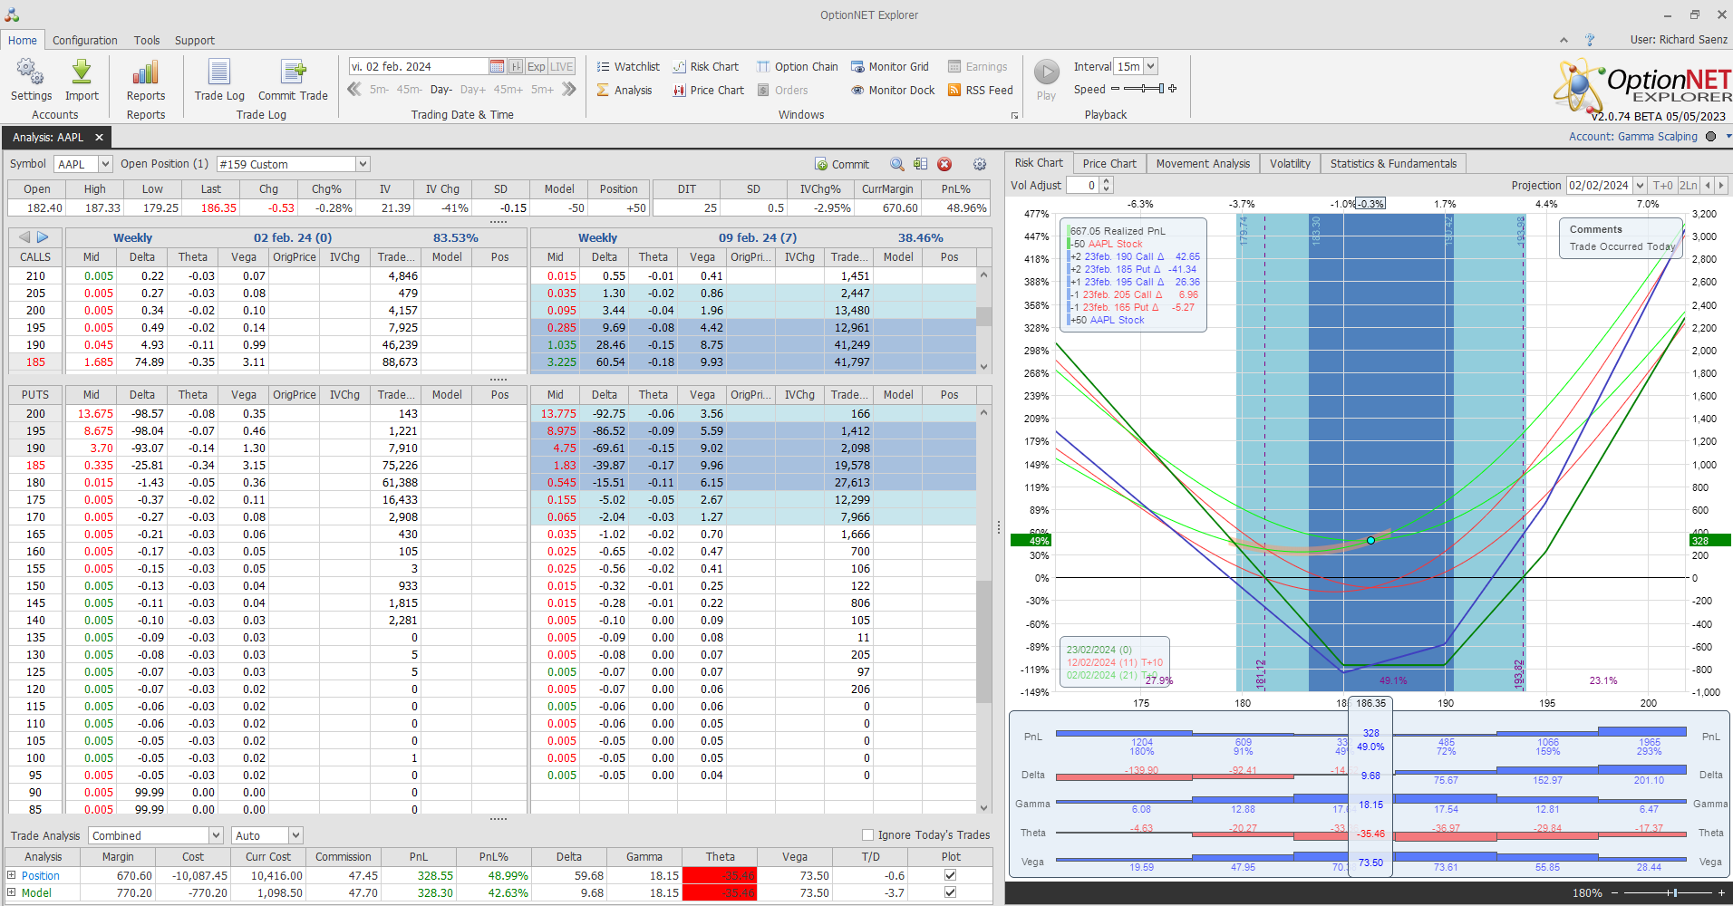Click the magnifier search icon beside Commit

pyautogui.click(x=897, y=164)
